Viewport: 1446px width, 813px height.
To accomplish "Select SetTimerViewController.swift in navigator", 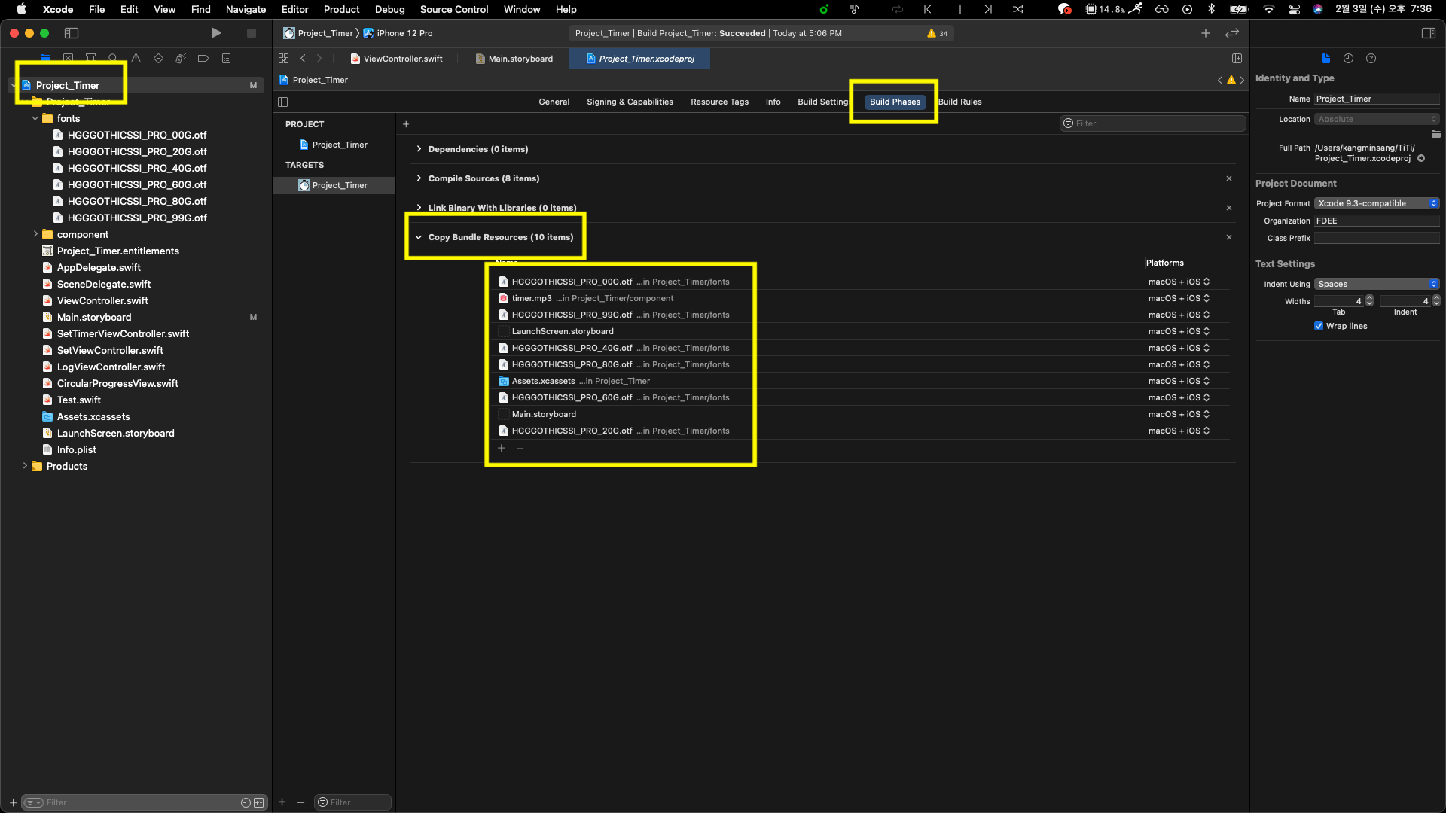I will pos(123,333).
